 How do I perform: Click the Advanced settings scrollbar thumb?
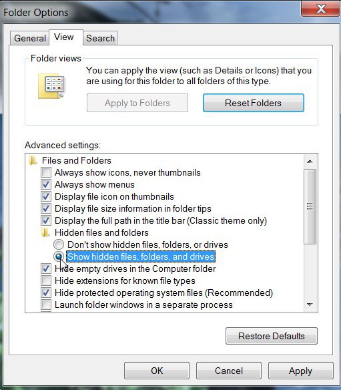(310, 207)
